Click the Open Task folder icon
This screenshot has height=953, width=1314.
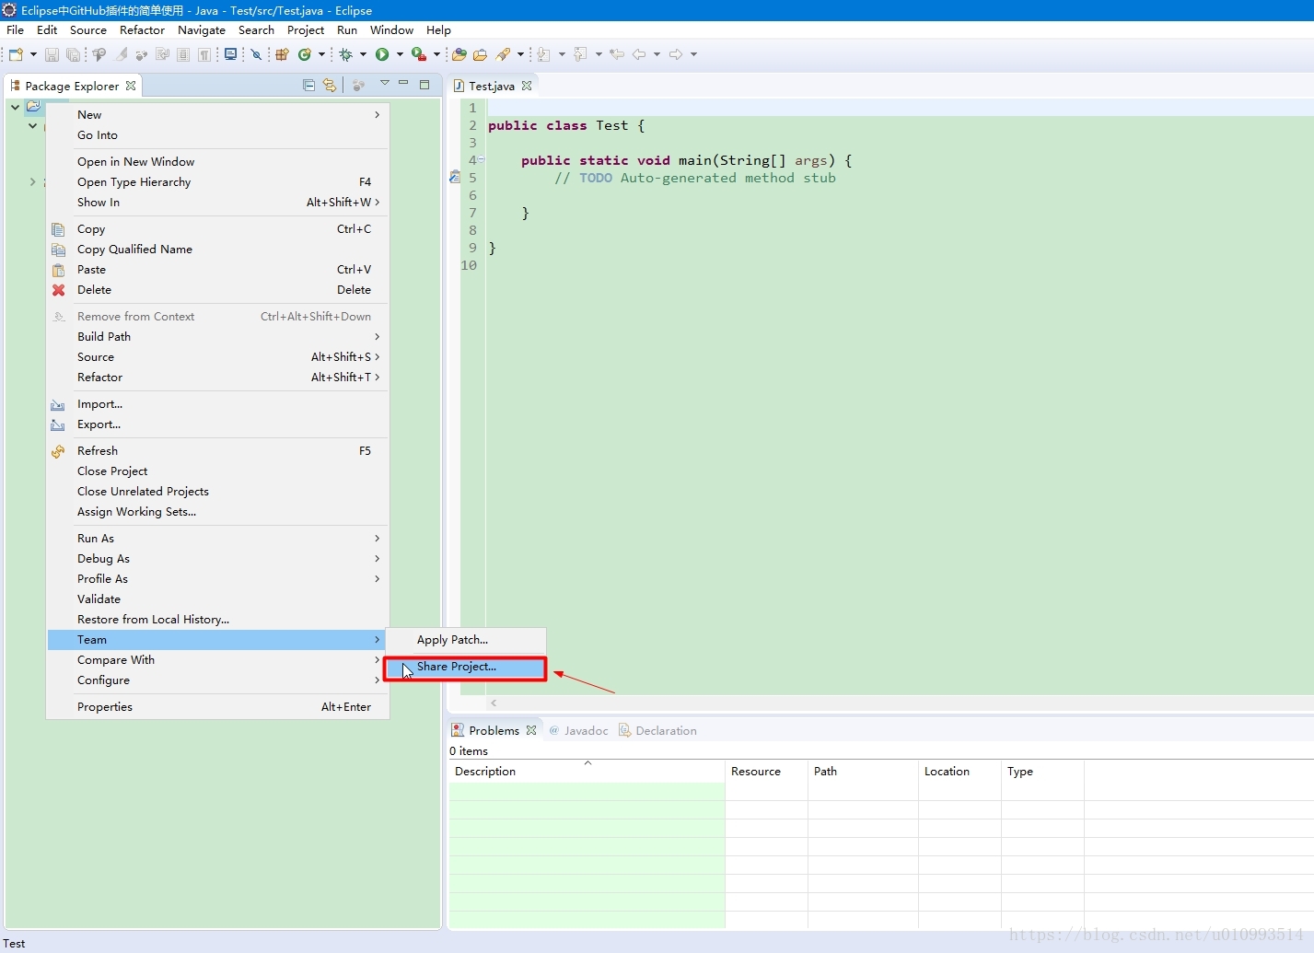tap(480, 54)
